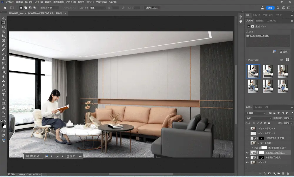294x177 pixels.
Task: Open the スタイル dropdown in options bar
Action: (x=98, y=8)
